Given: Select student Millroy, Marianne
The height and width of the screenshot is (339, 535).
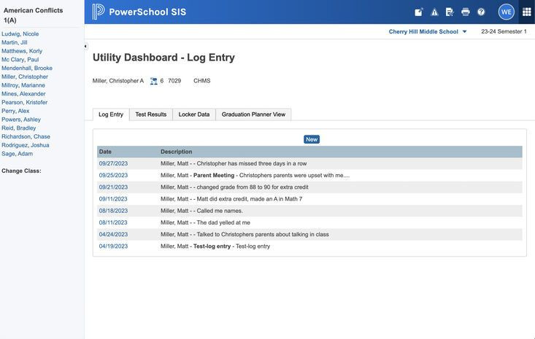Looking at the screenshot, I should tap(23, 85).
